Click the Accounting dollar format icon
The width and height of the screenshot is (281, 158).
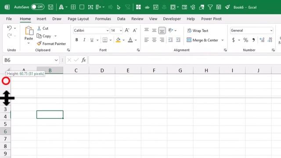[233, 40]
